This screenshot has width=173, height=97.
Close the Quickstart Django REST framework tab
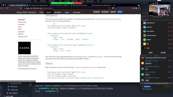[27, 5]
